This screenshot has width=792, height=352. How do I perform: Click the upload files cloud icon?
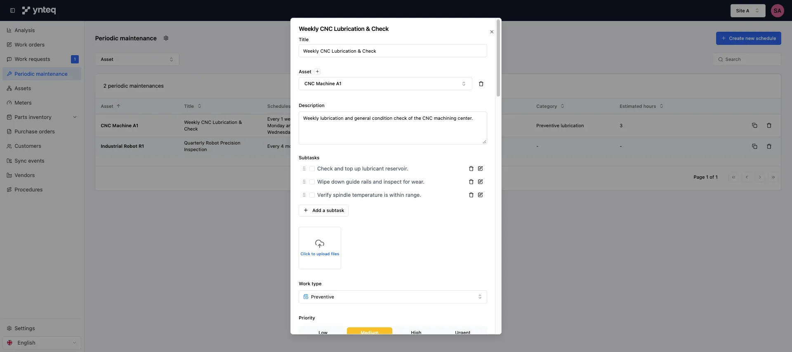[320, 244]
